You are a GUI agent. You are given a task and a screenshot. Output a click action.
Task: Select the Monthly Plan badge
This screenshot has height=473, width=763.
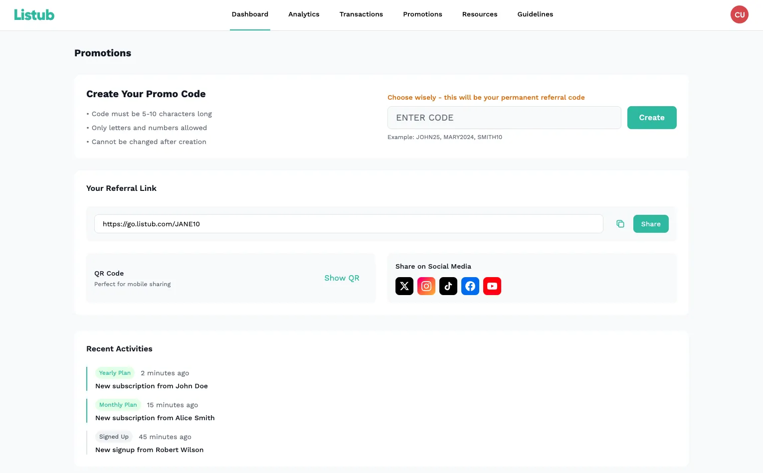118,405
